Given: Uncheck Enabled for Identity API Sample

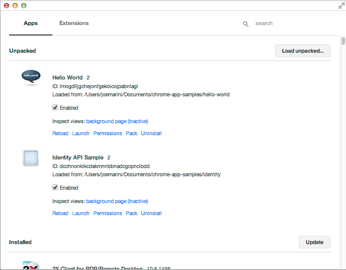Looking at the screenshot, I should point(55,187).
